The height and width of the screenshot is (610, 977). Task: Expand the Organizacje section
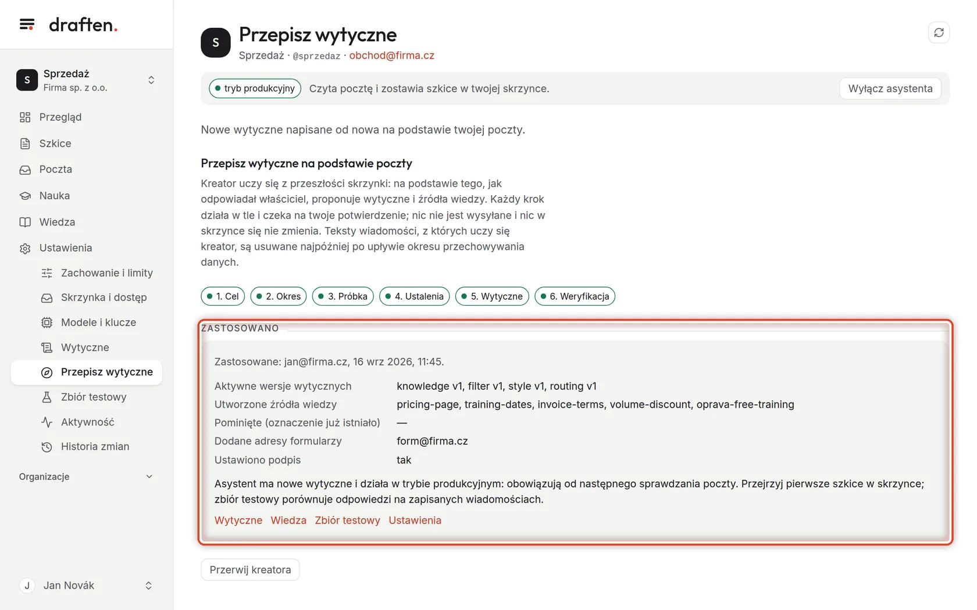point(86,476)
